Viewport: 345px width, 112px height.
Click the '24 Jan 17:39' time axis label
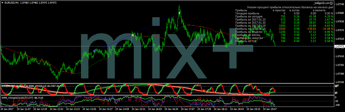(205, 109)
